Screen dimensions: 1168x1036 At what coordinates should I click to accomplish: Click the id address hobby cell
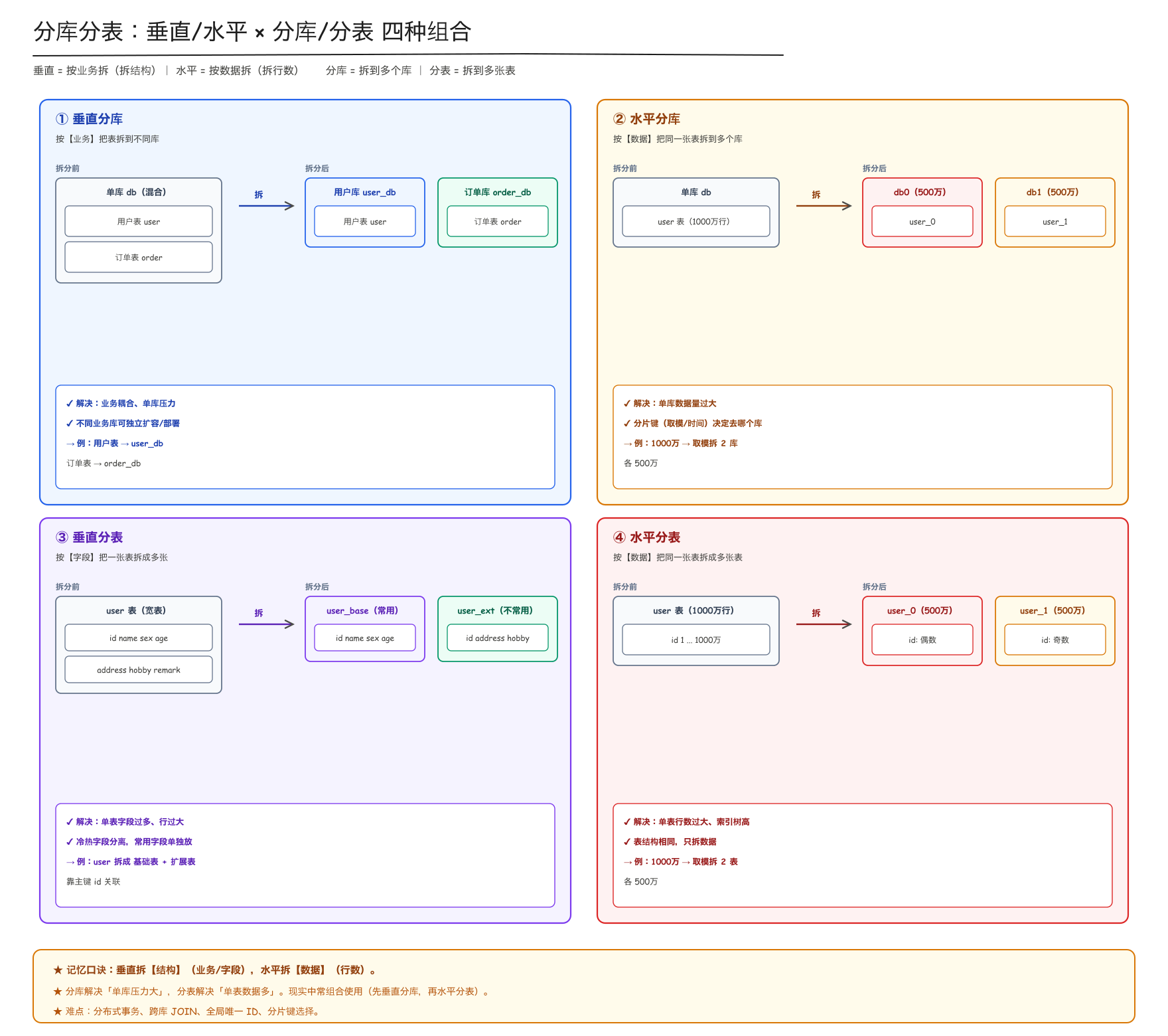tap(498, 638)
